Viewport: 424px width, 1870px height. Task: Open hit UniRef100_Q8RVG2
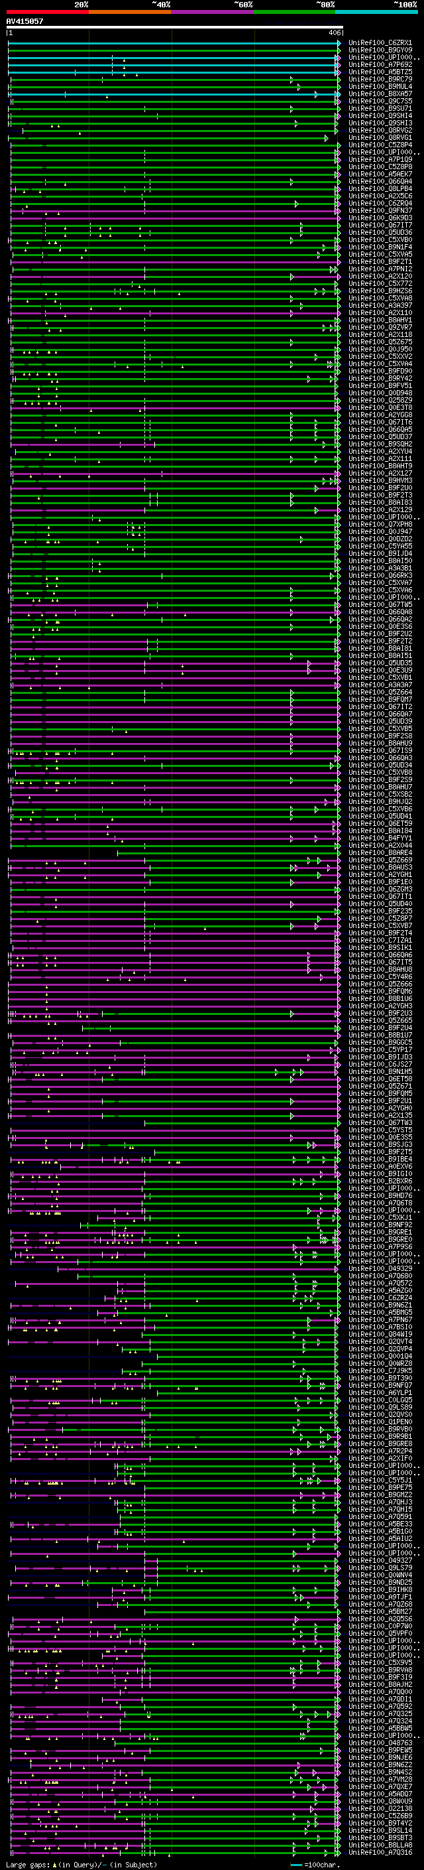(x=380, y=130)
